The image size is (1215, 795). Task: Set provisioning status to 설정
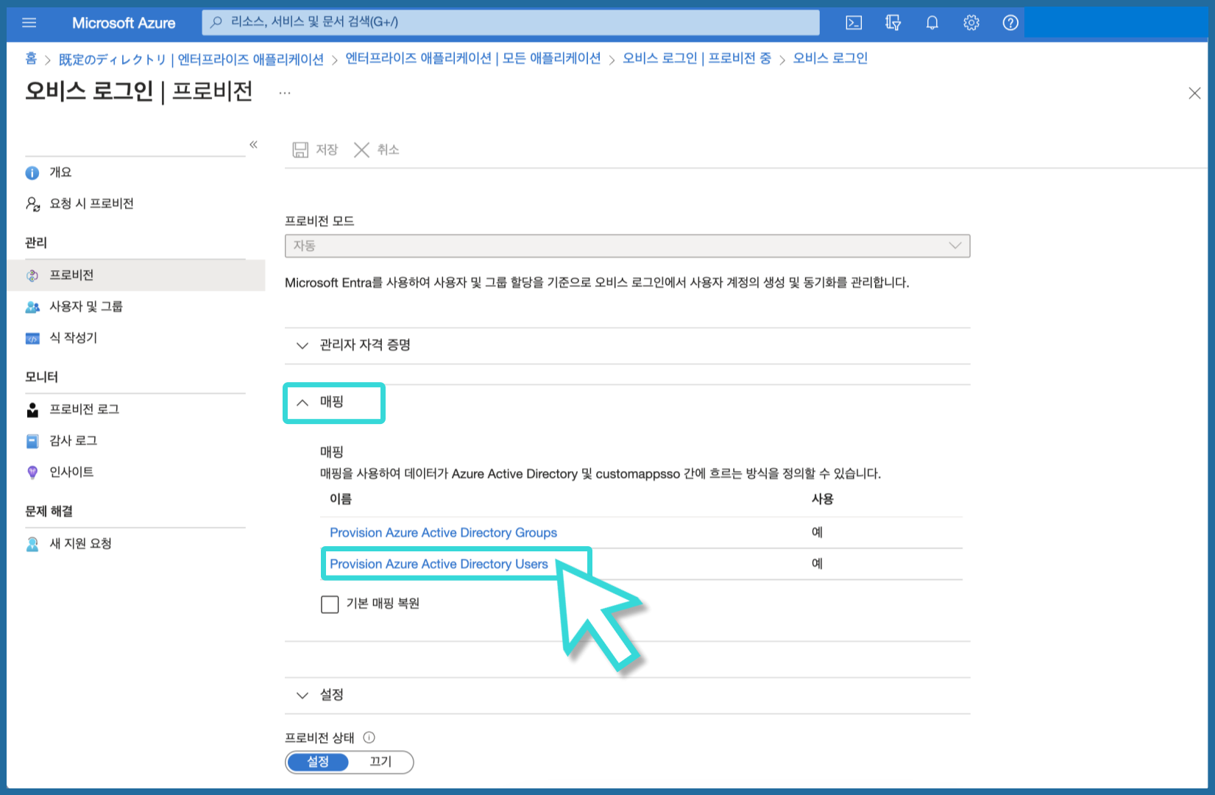pos(318,762)
